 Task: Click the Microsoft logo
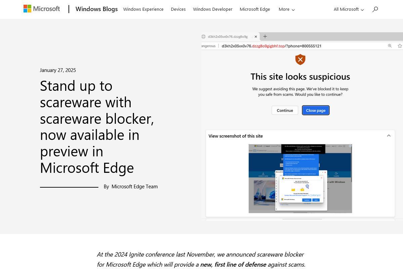pos(42,9)
